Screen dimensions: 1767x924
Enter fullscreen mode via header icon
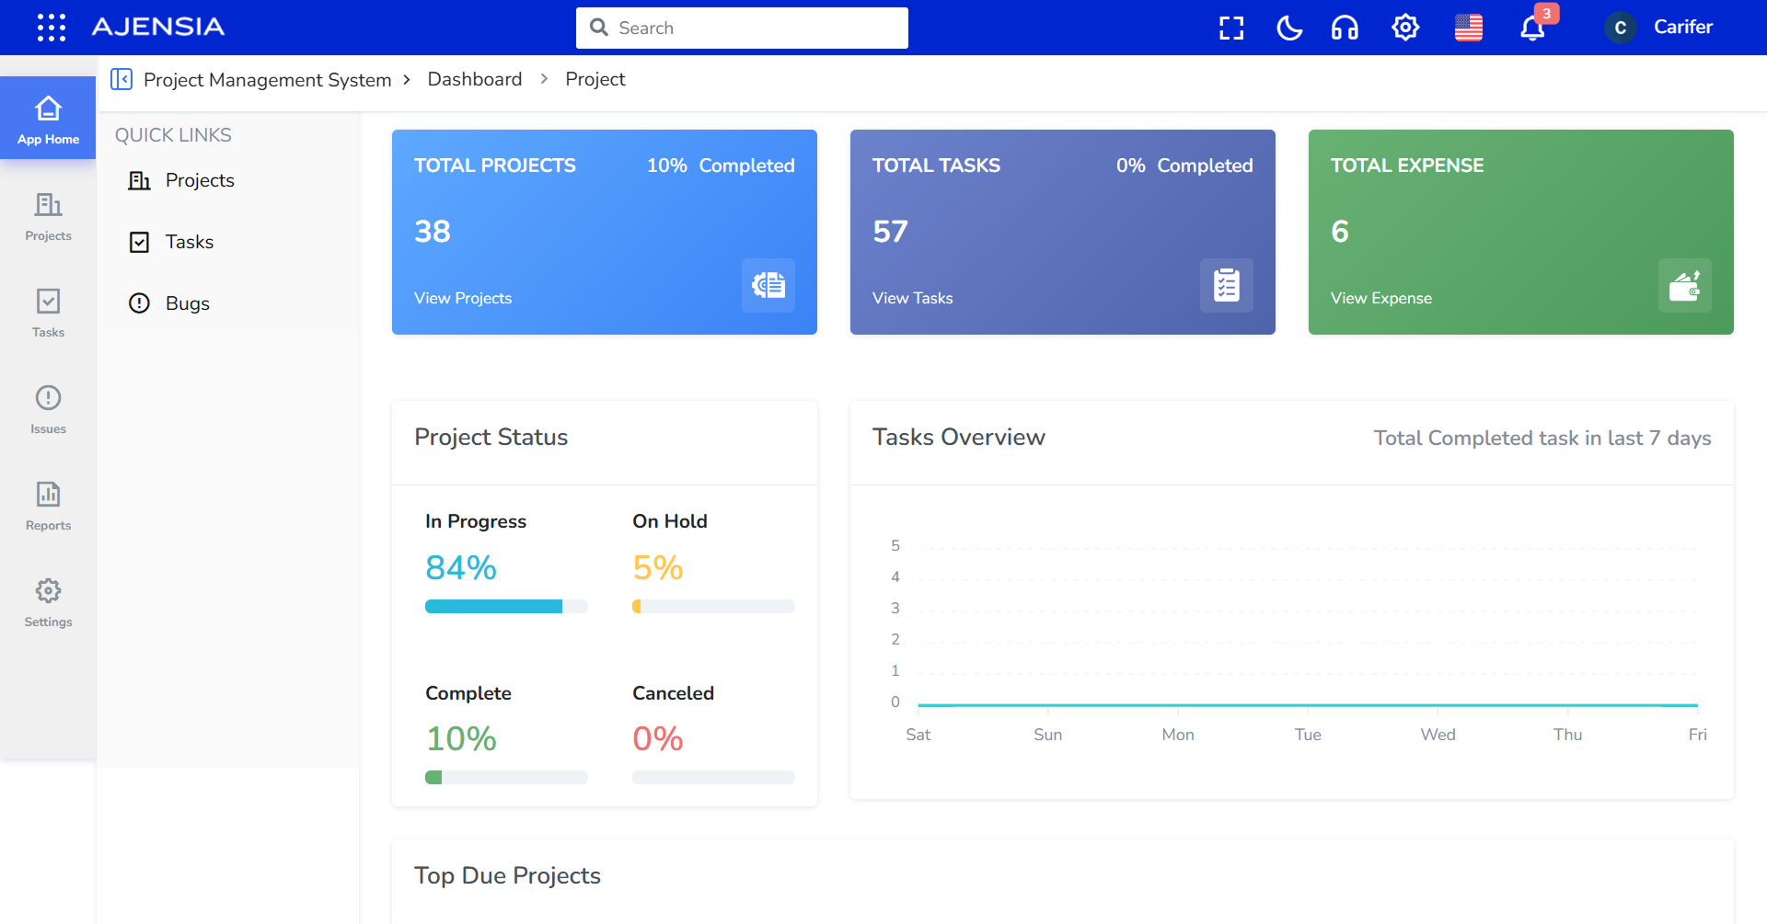tap(1231, 28)
